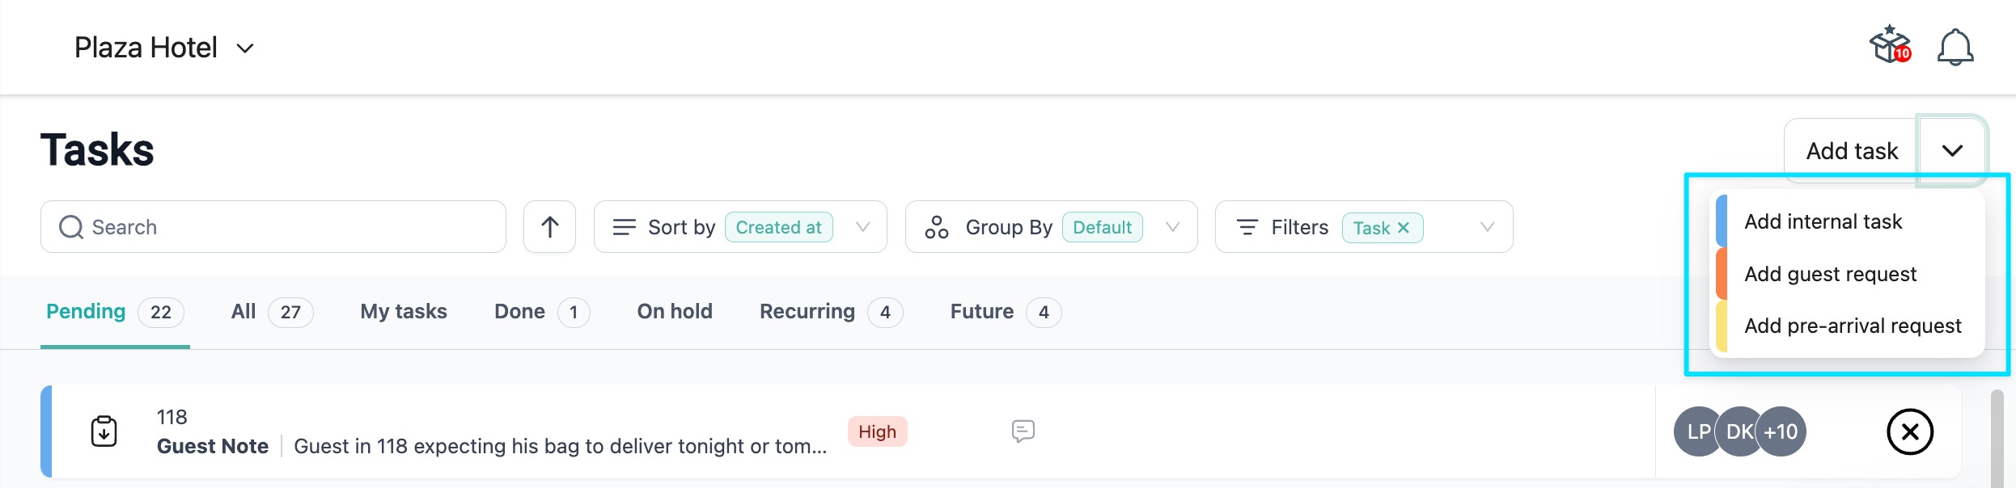Toggle sort direction arrow button
This screenshot has width=2016, height=488.
click(x=549, y=227)
